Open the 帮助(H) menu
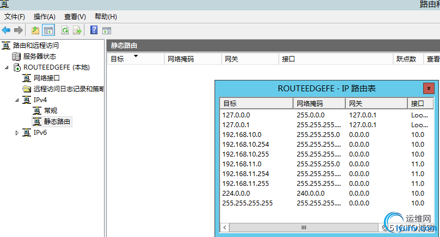440x237 pixels. pos(106,17)
